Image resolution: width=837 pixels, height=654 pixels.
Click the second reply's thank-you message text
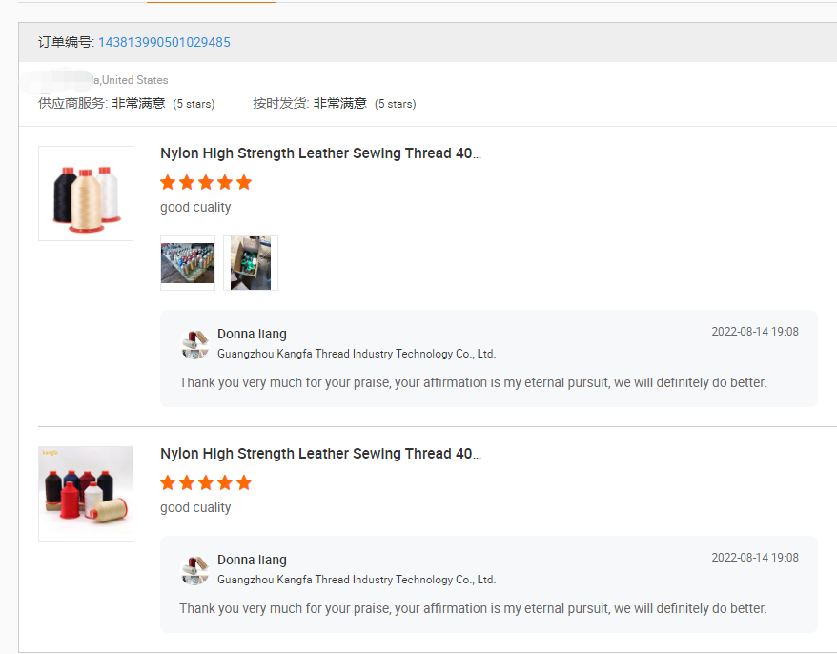click(473, 608)
